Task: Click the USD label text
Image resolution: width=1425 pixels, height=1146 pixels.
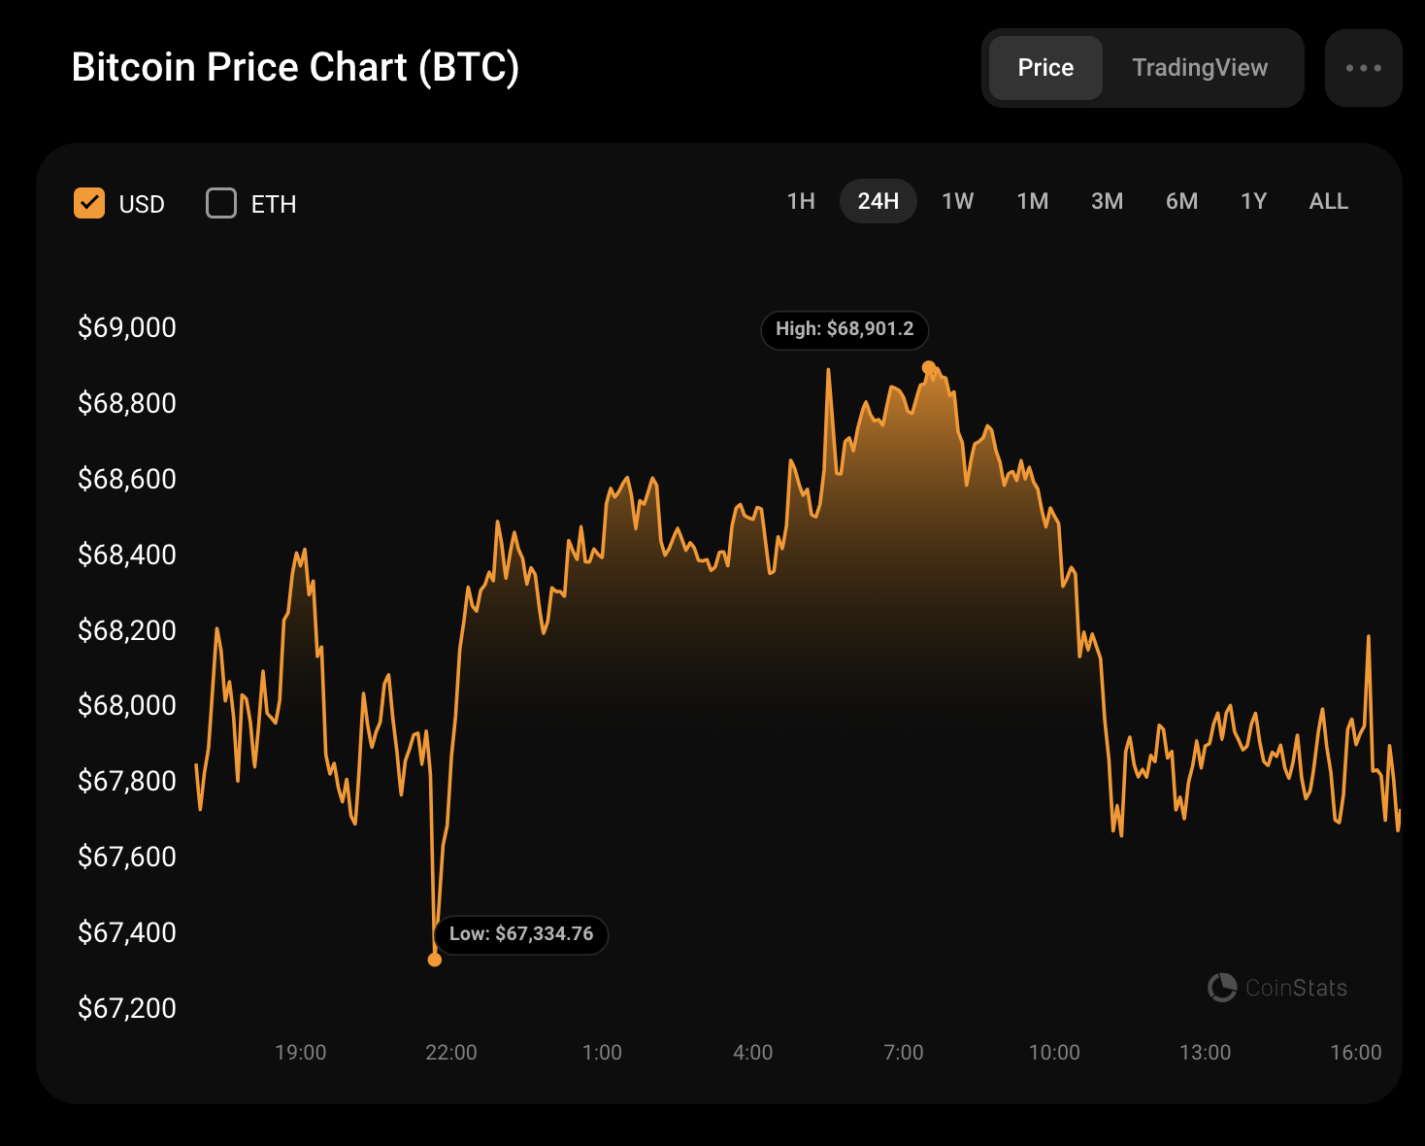Action: click(142, 204)
